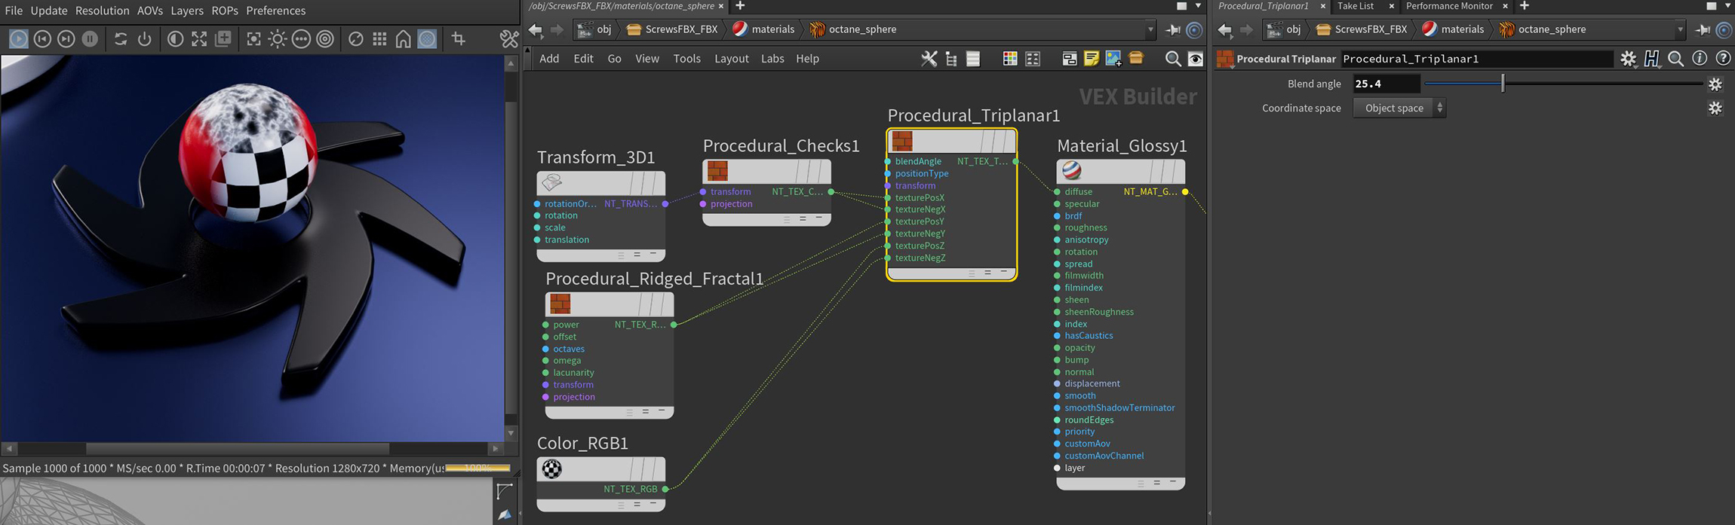Click the render pause button
This screenshot has height=525, width=1735.
[x=90, y=38]
